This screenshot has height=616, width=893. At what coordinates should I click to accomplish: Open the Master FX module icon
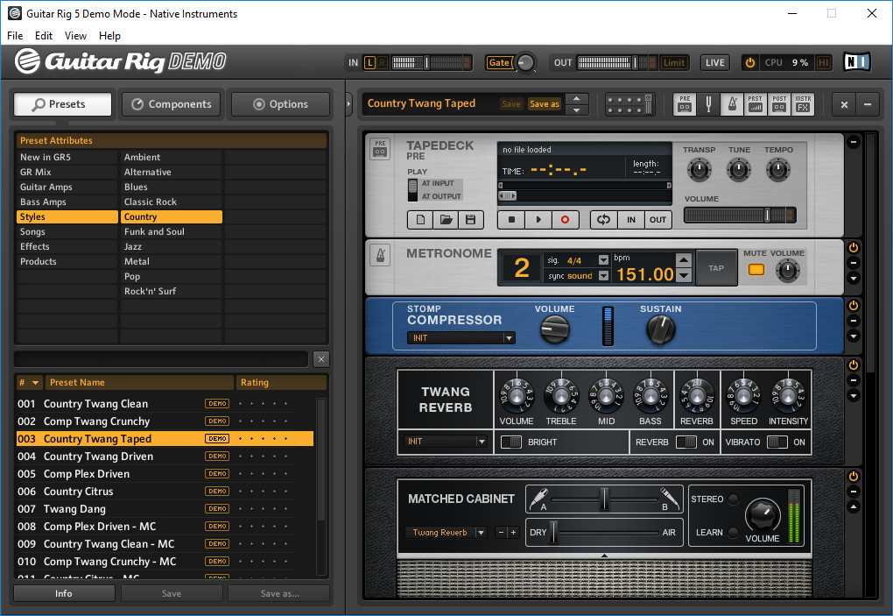pos(803,104)
